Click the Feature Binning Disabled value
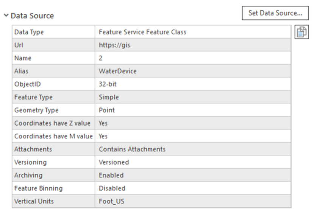The height and width of the screenshot is (213, 317). (x=112, y=188)
